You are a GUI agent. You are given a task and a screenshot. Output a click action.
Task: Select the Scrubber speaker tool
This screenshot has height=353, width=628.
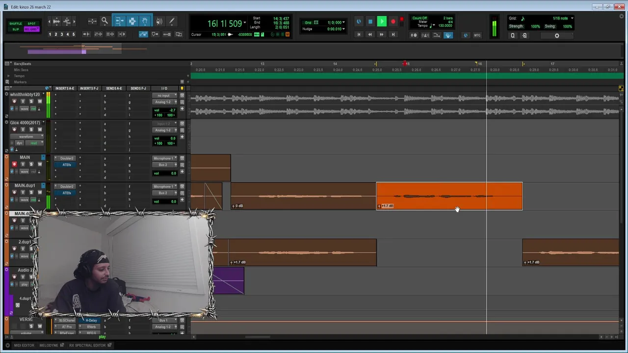coord(159,21)
